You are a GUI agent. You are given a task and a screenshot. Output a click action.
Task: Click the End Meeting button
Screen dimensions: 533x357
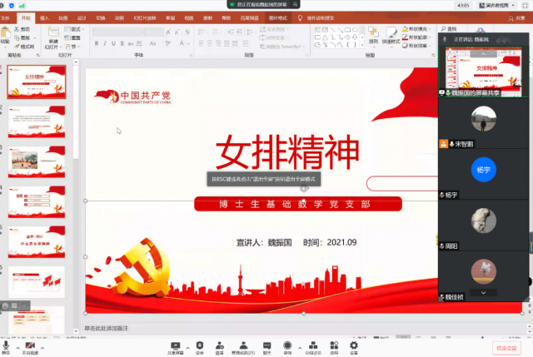506,347
